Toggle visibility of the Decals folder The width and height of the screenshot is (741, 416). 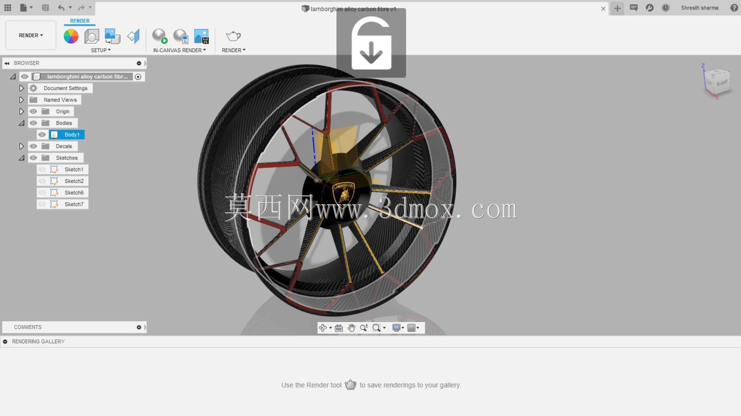[x=33, y=146]
